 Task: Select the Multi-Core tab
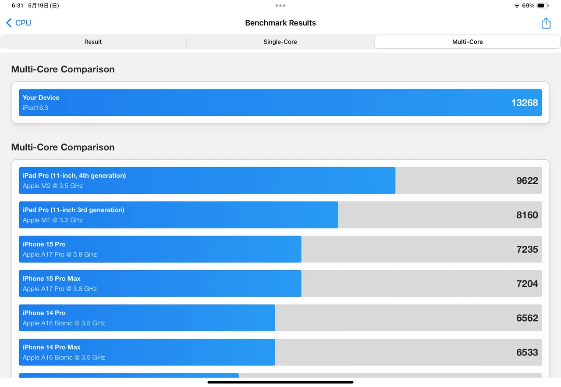(x=468, y=42)
